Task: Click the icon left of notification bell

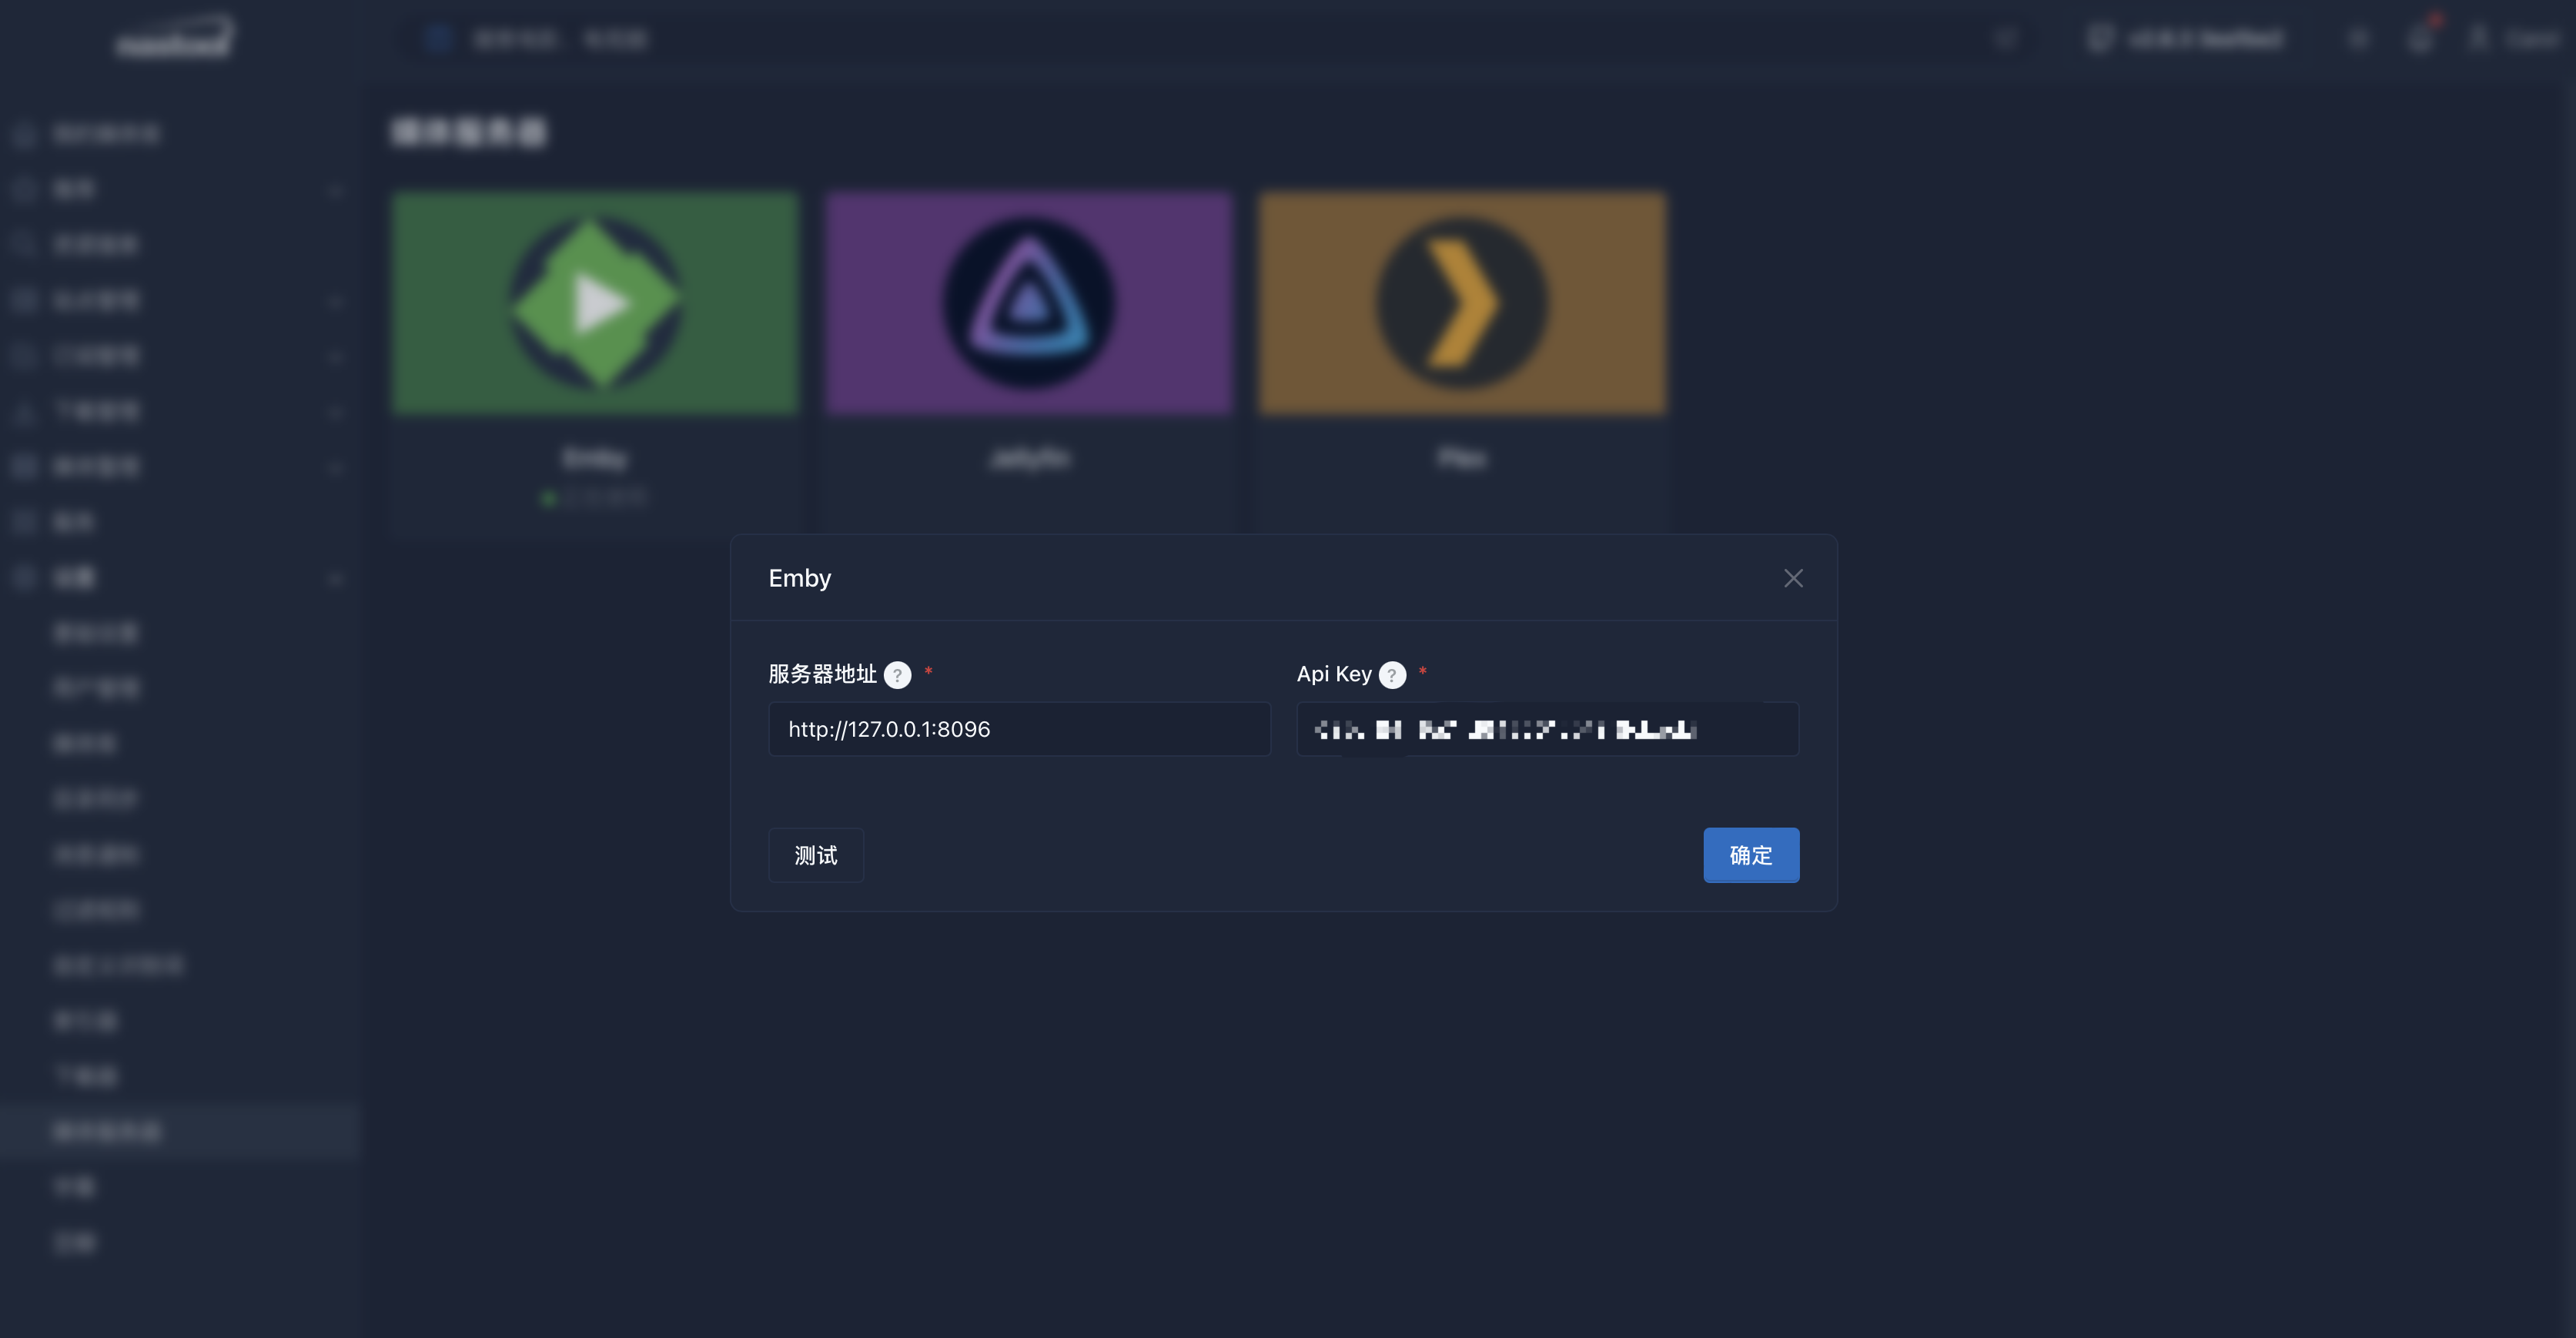Action: click(2359, 38)
